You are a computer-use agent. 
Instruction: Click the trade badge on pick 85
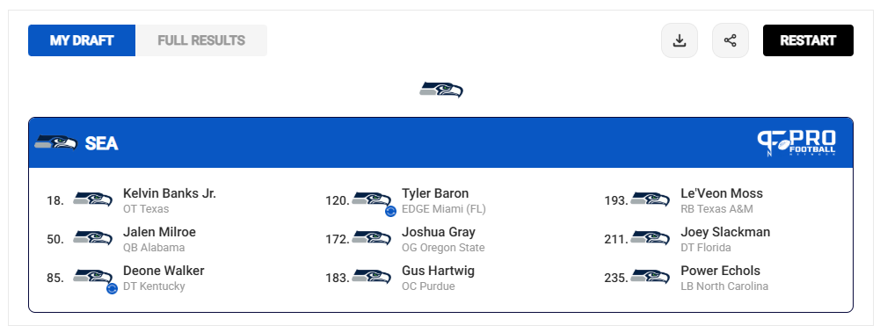click(x=112, y=288)
